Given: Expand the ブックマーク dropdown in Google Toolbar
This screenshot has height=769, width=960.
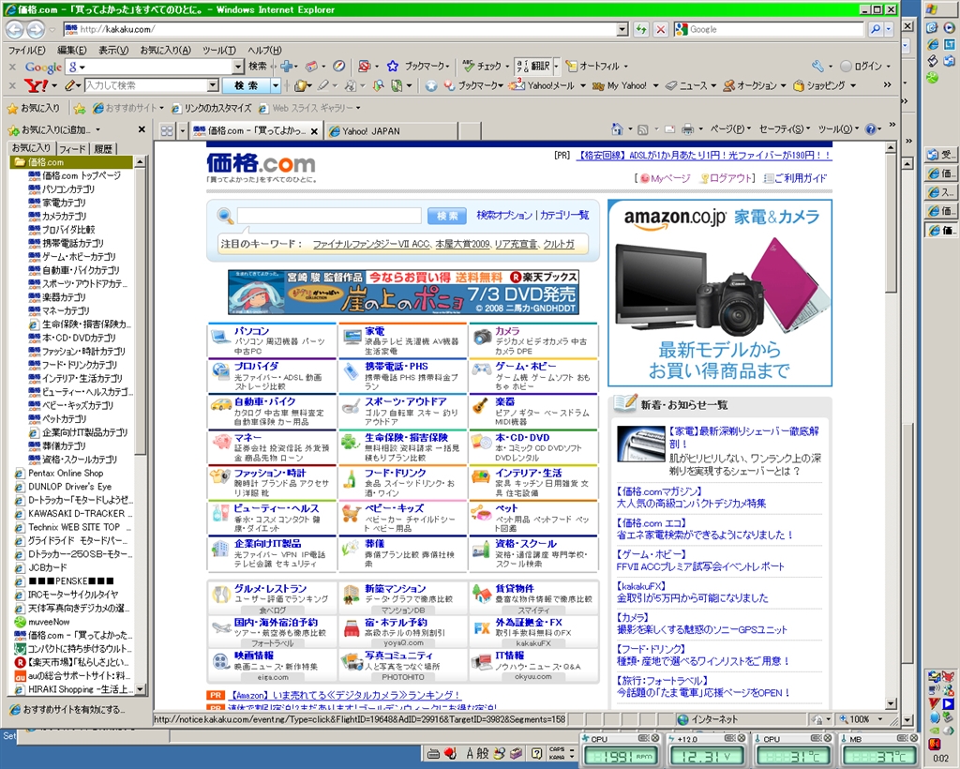Looking at the screenshot, I should 448,67.
